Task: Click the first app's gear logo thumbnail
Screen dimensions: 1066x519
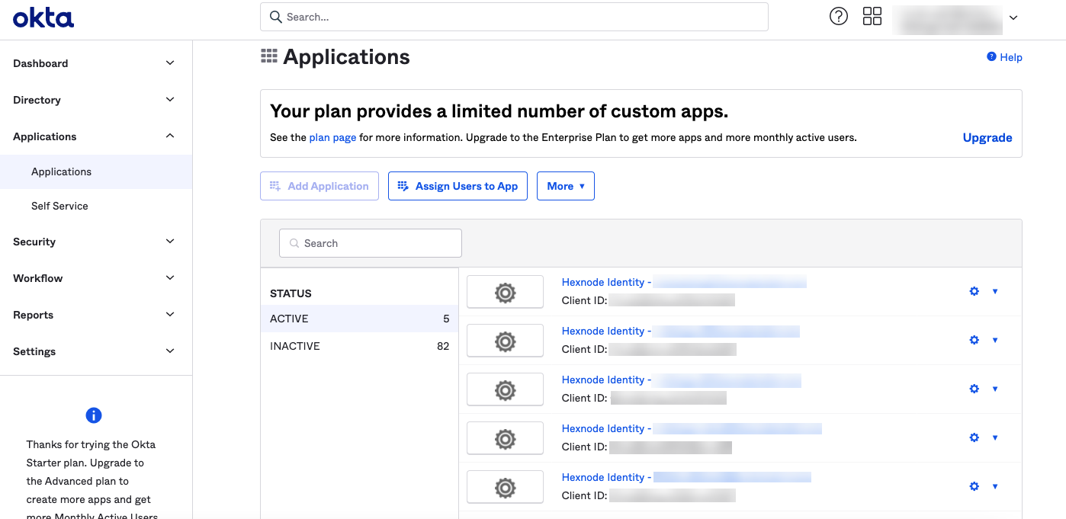Action: coord(505,292)
